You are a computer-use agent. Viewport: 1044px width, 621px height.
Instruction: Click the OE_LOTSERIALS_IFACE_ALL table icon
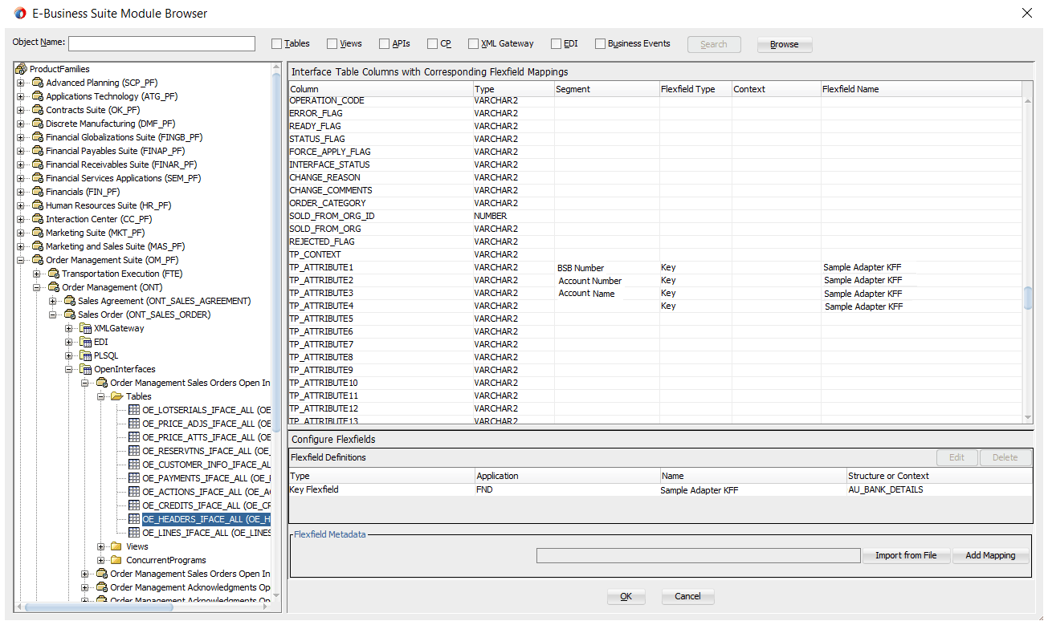click(134, 410)
